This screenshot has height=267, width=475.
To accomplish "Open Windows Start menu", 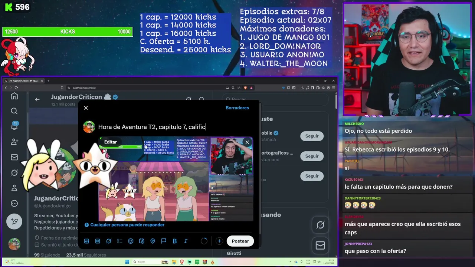I will [x=127, y=262].
